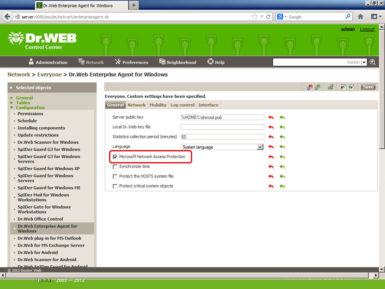This screenshot has height=289, width=385.
Task: Click red reset arrow for Protect critical system objects
Action: click(x=271, y=186)
